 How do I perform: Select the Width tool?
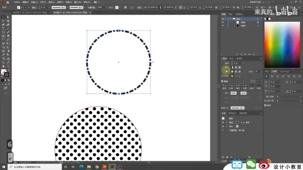tap(3, 44)
